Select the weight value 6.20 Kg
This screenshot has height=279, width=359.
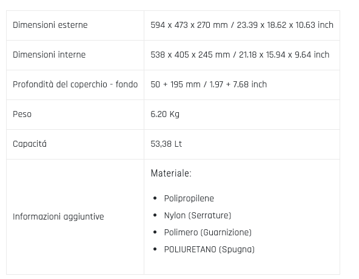(165, 114)
